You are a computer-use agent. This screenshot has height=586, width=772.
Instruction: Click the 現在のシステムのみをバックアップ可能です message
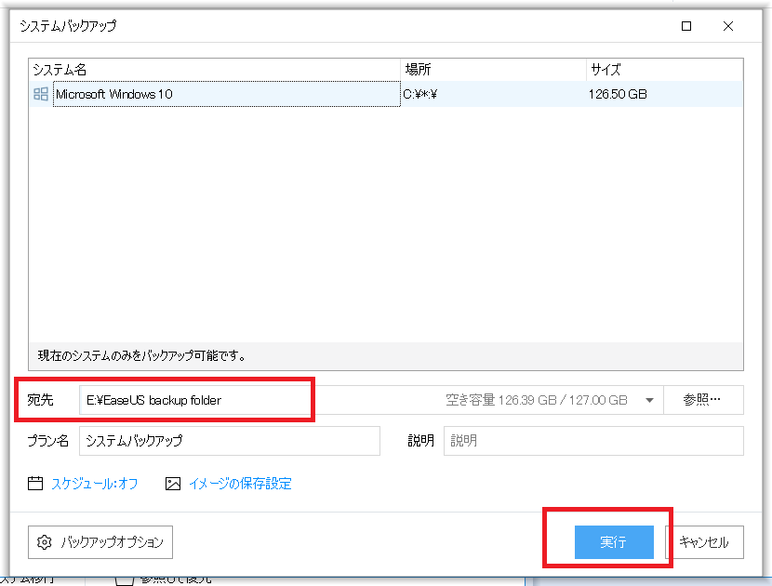pos(141,355)
